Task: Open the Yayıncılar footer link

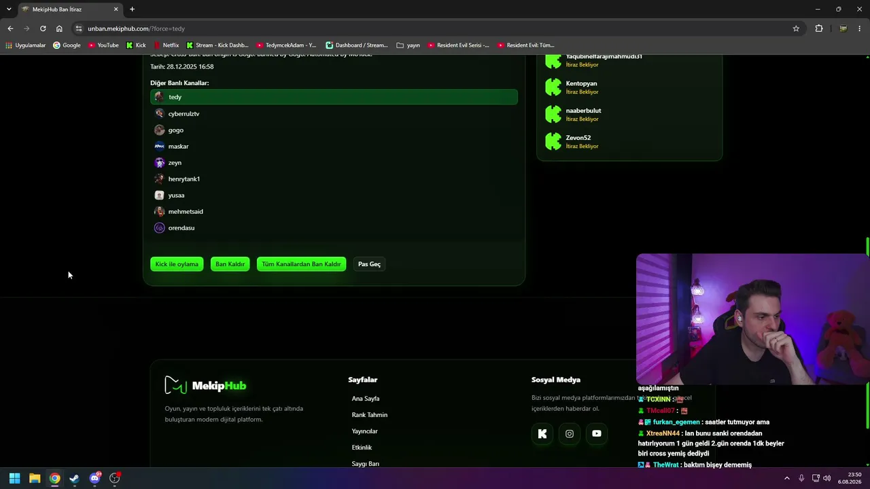Action: pyautogui.click(x=364, y=431)
